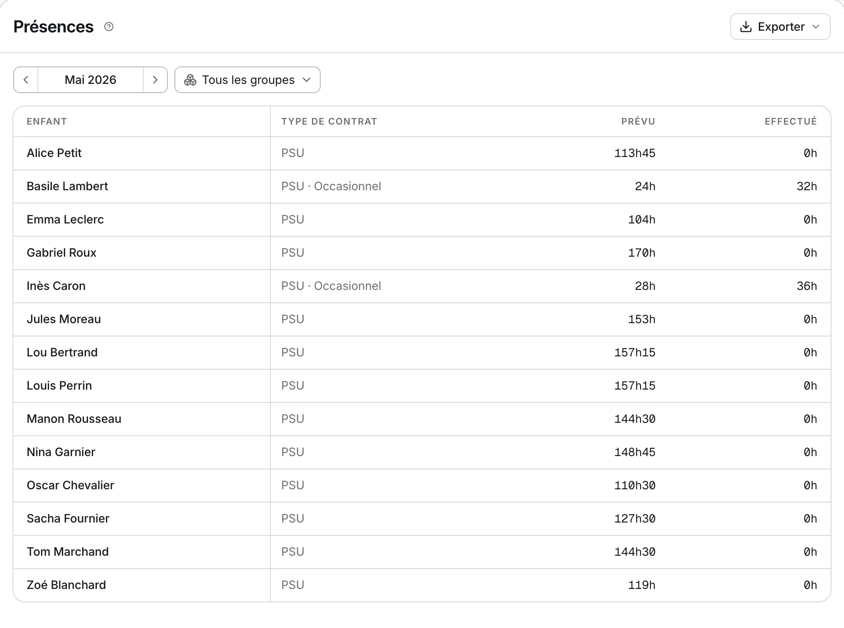Open the Exporter dropdown menu
Screen dimensions: 844x628
coord(780,27)
